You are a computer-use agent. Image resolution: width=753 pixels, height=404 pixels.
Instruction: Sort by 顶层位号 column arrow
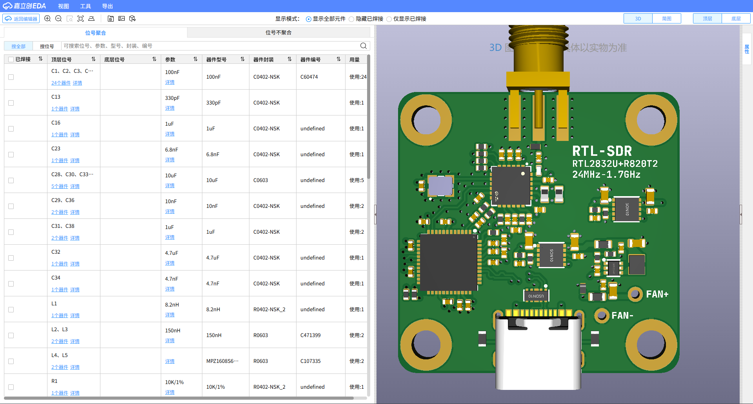[93, 59]
